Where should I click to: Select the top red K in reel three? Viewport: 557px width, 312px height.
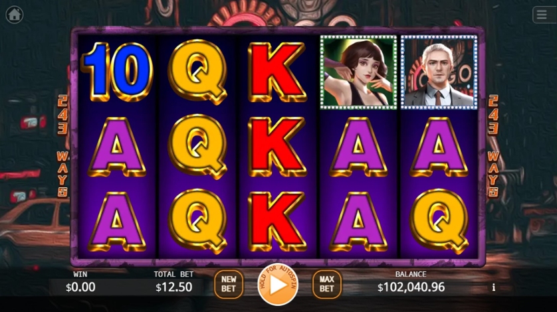277,72
